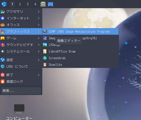Expand the 終了 submenu arrow
The width and height of the screenshot is (141, 120).
(x=39, y=75)
